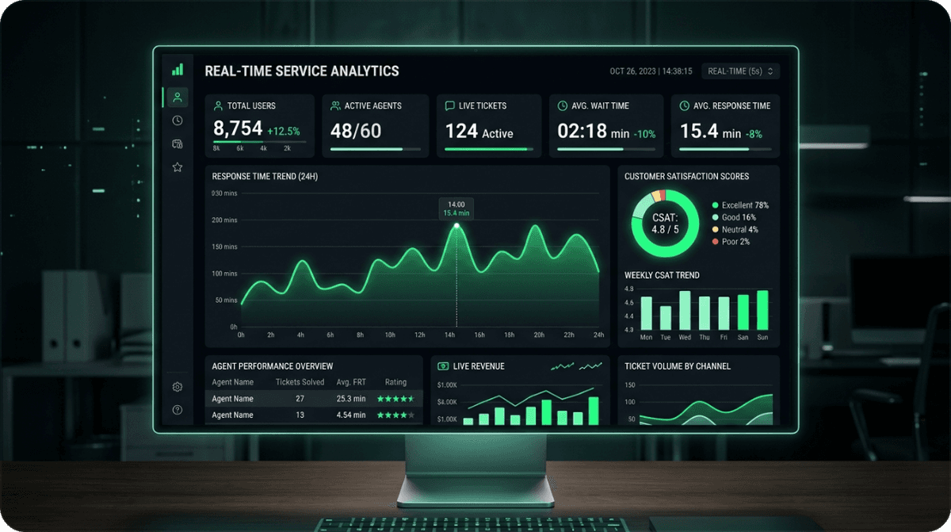Select the highlighted user/agents icon in sidebar
The height and width of the screenshot is (532, 951).
tap(177, 97)
